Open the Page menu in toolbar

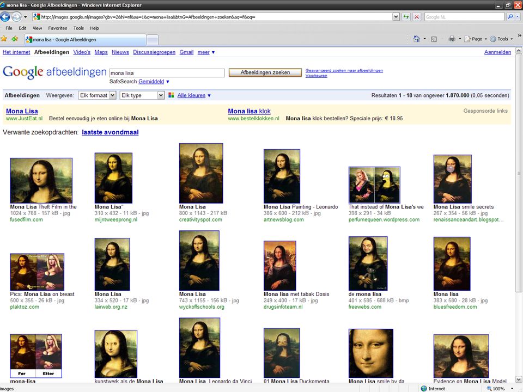tap(476, 39)
